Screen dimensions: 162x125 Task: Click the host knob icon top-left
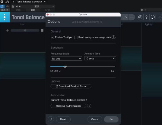click(x=2, y=2)
